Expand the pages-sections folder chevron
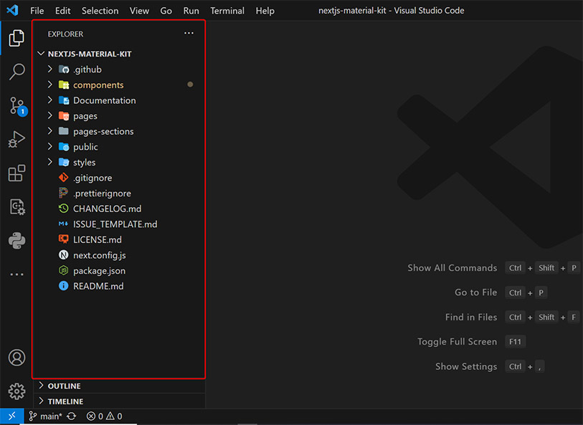The width and height of the screenshot is (583, 425). (49, 131)
